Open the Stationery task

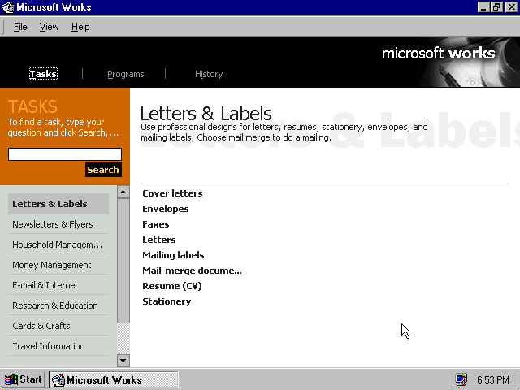(x=167, y=301)
